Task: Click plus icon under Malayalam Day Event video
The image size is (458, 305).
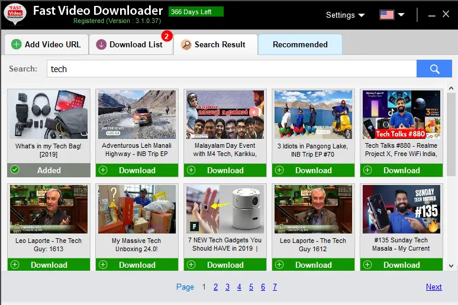Action: click(191, 170)
